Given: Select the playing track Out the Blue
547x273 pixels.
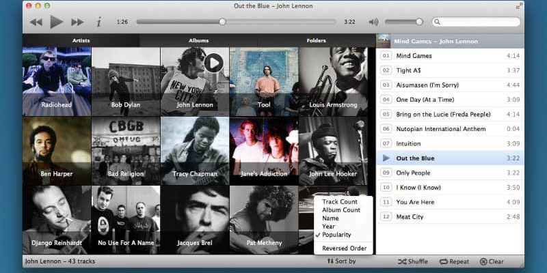Looking at the screenshot, I should tap(450, 158).
